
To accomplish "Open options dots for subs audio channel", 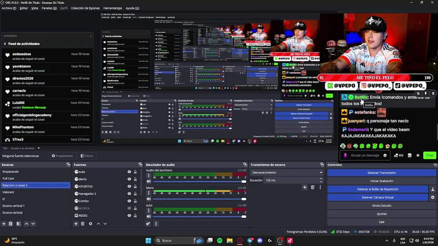I will 149,210.
